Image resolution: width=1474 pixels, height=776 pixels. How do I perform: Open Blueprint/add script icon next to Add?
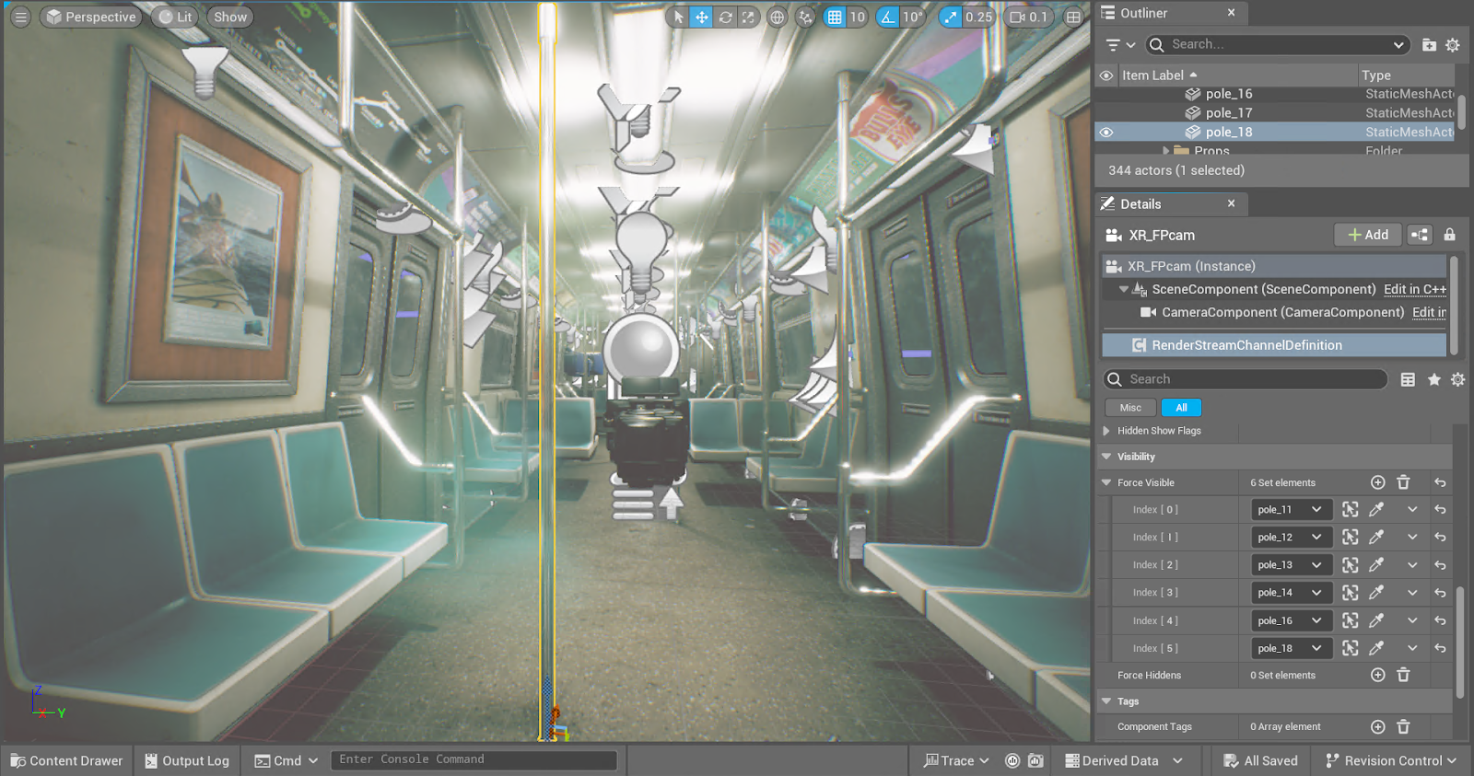(1420, 235)
